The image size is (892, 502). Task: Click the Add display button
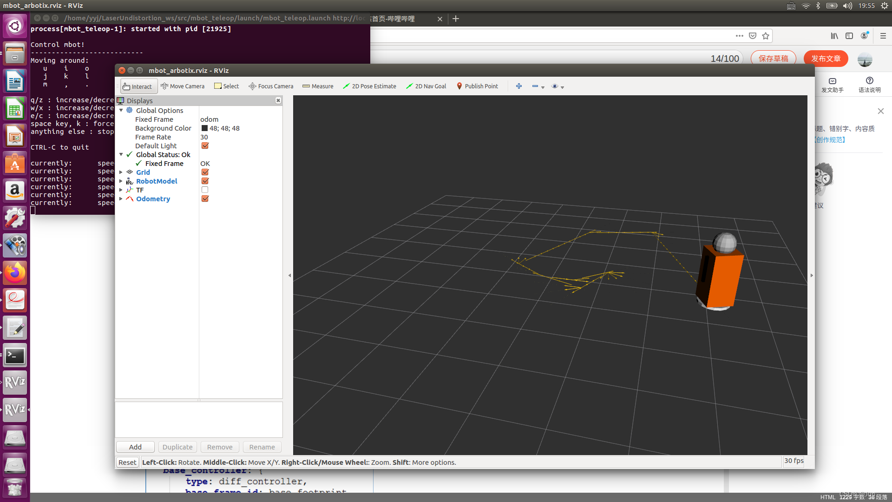(135, 447)
